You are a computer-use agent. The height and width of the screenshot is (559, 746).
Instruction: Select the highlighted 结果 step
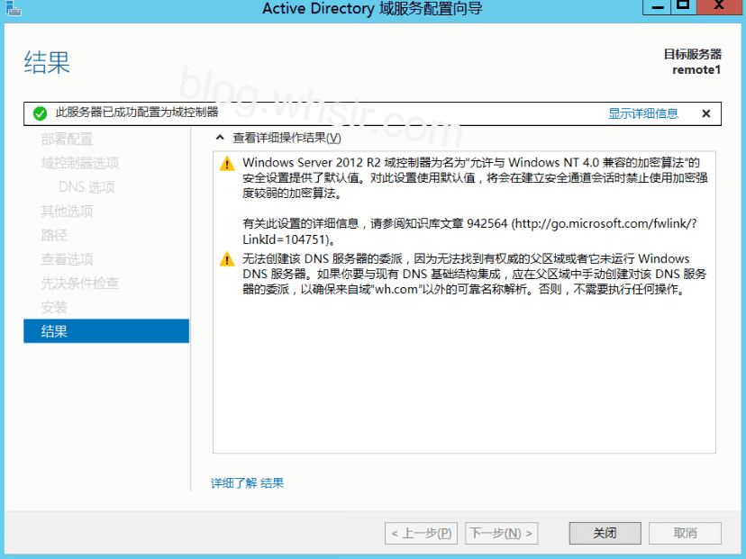106,331
